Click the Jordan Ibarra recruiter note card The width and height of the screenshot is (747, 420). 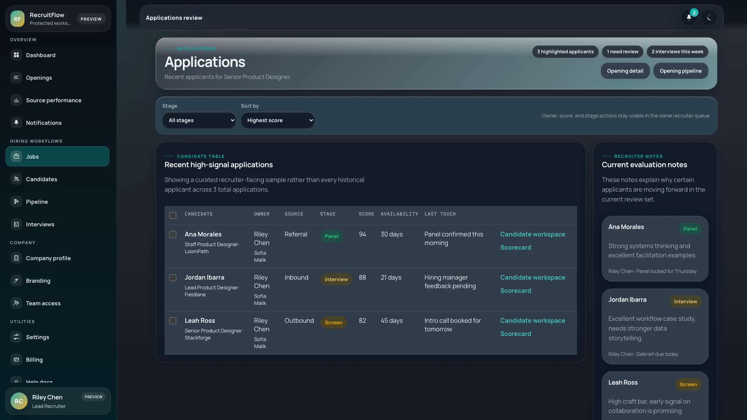[655, 326]
